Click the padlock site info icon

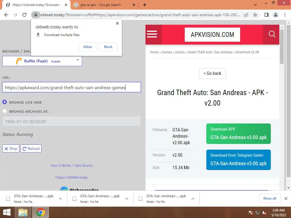tap(36, 15)
